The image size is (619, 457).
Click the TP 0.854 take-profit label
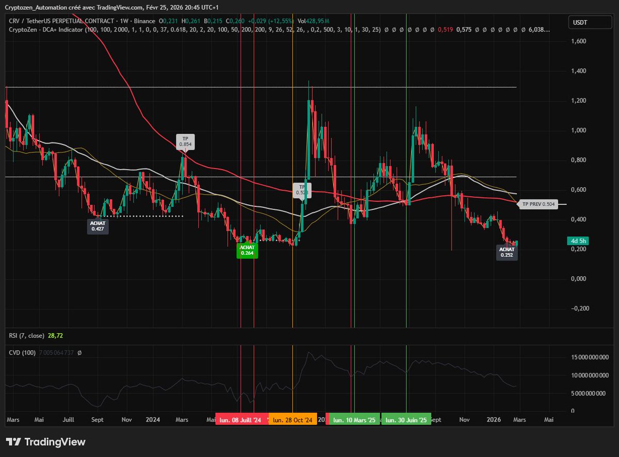click(x=185, y=142)
